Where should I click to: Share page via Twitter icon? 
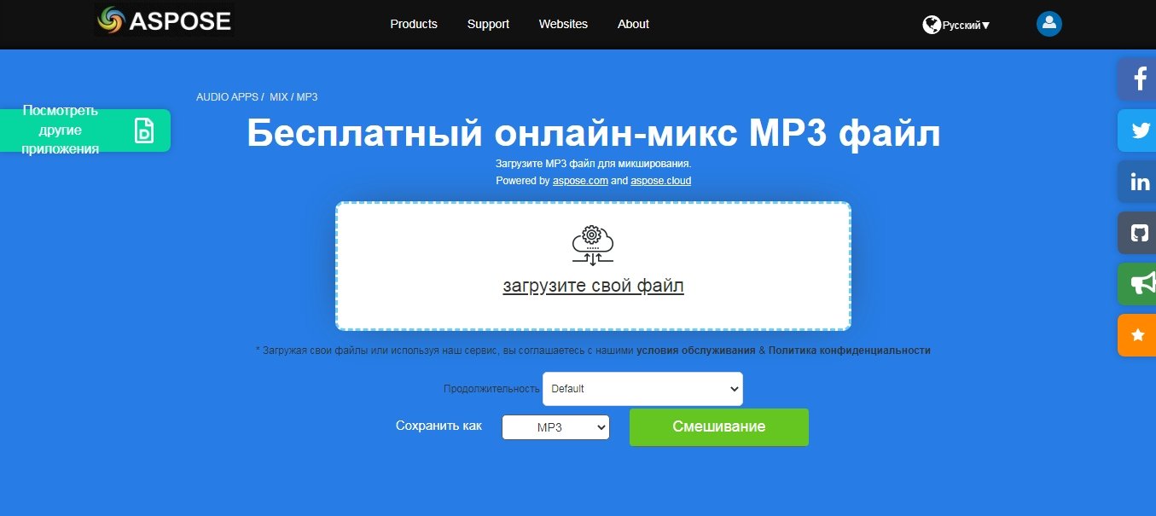coord(1138,130)
